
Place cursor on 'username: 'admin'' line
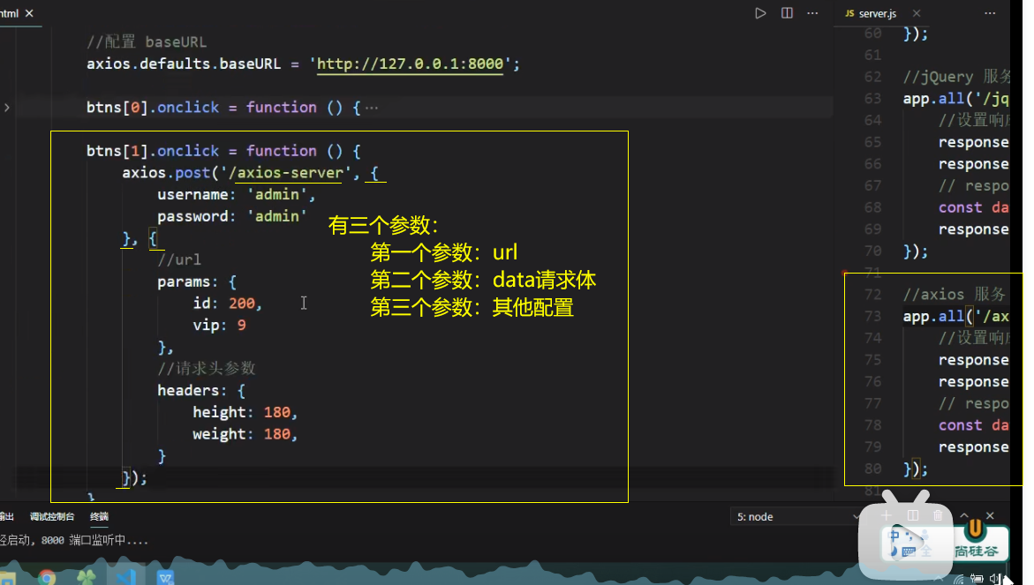point(236,194)
